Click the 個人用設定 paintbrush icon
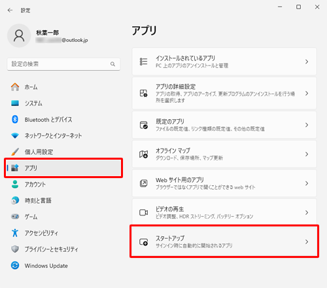This screenshot has height=288, width=327. 15,152
